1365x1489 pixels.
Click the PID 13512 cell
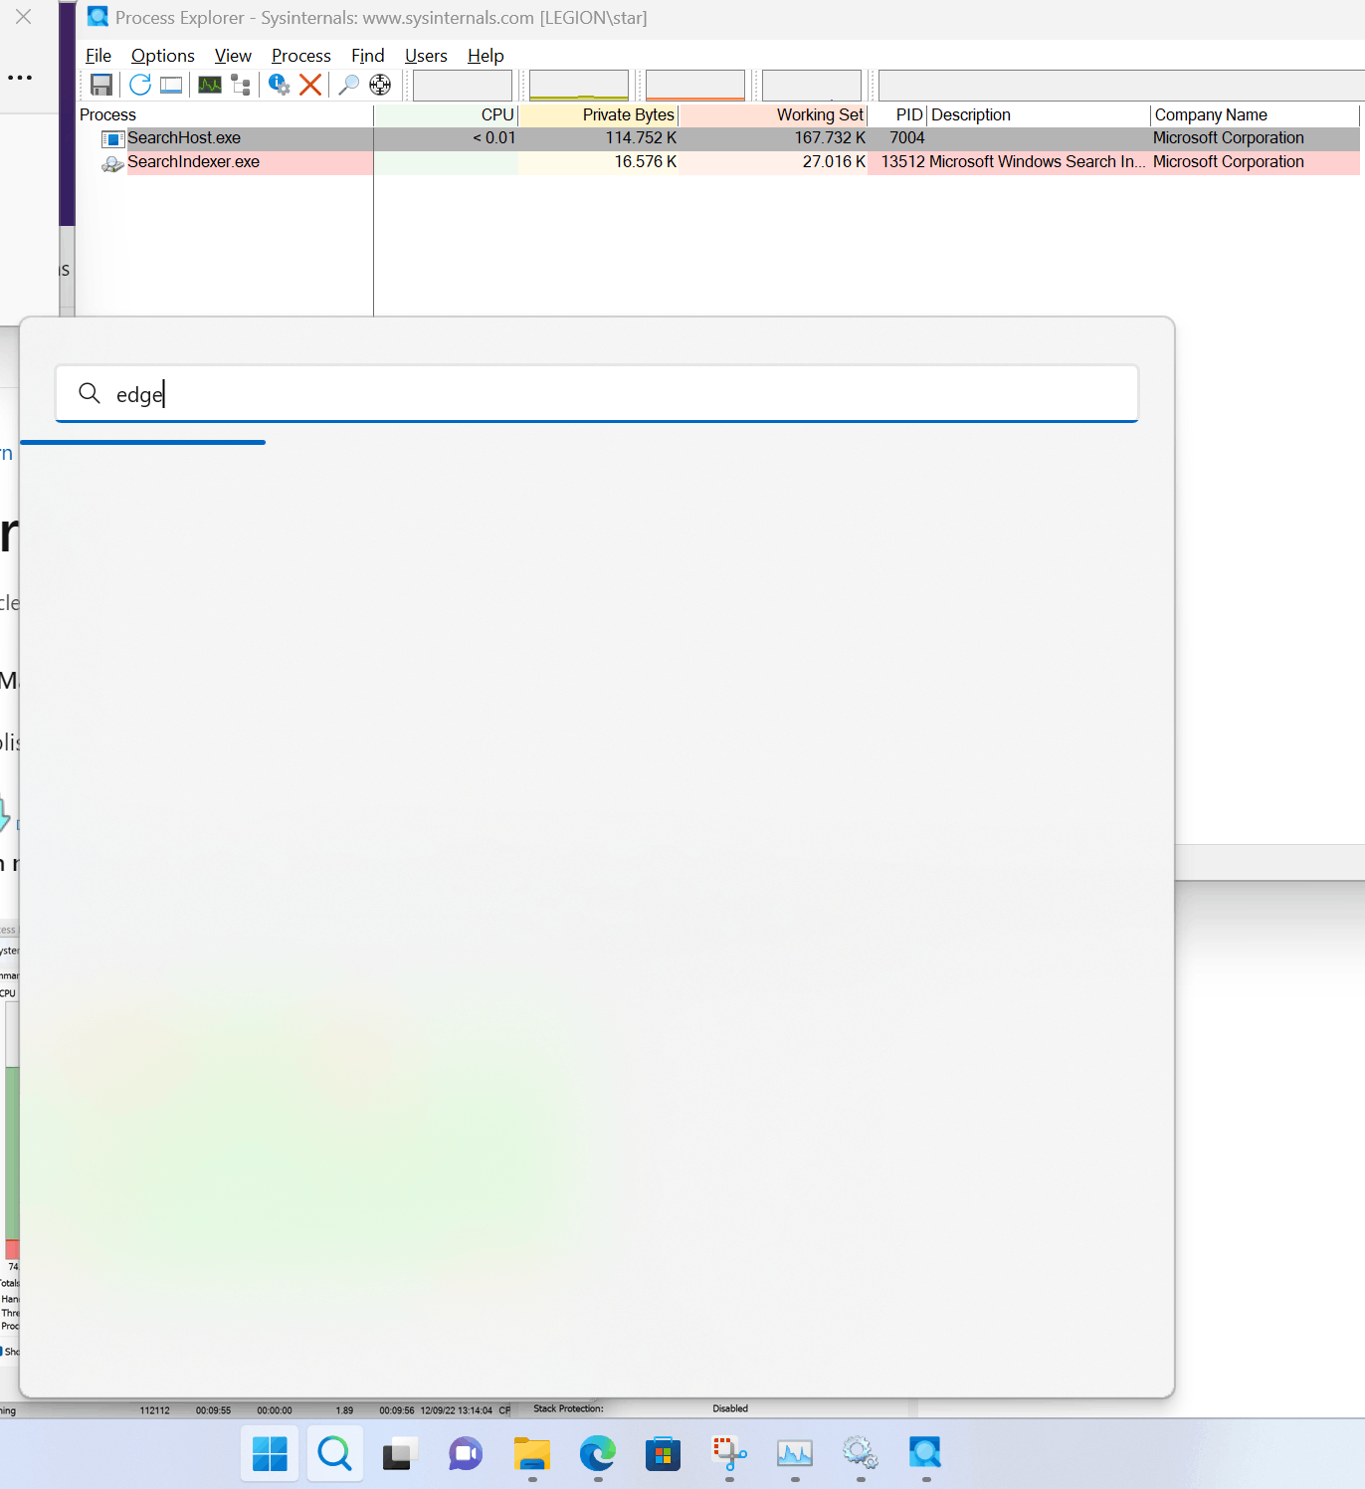(x=903, y=162)
